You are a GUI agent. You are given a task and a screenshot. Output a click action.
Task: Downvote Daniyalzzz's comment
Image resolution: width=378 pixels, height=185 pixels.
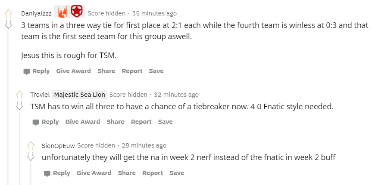click(x=8, y=25)
